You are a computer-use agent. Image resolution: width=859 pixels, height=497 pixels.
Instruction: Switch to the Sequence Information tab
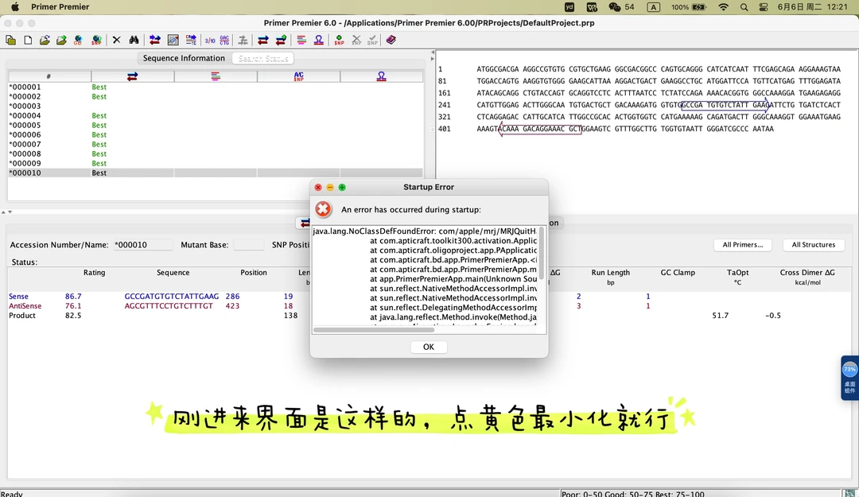185,58
